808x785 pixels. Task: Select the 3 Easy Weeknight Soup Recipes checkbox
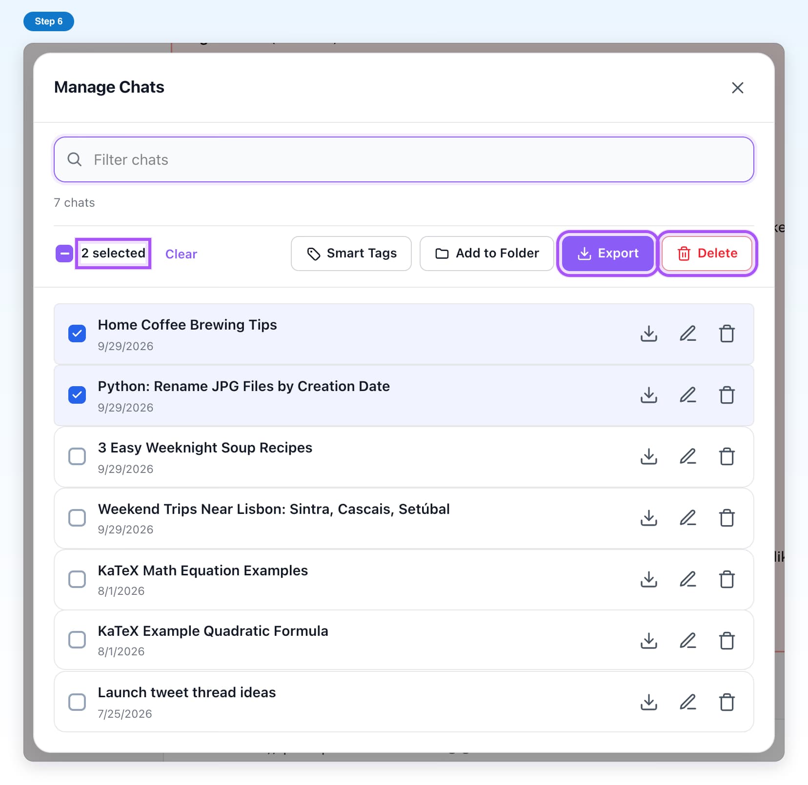(x=77, y=456)
